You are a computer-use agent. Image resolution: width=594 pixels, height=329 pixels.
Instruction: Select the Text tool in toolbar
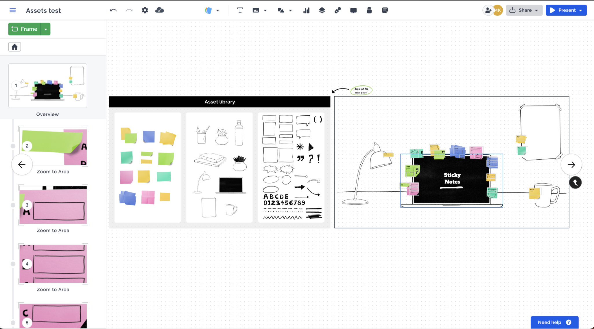(x=239, y=10)
